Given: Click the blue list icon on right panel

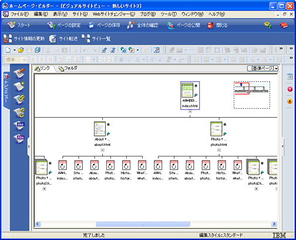Looking at the screenshot, I should (x=290, y=76).
